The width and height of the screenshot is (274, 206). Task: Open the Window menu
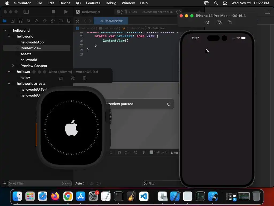tap(128, 3)
